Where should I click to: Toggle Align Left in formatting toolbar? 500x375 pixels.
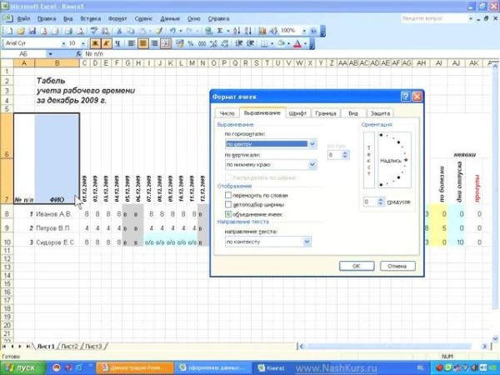(132, 43)
